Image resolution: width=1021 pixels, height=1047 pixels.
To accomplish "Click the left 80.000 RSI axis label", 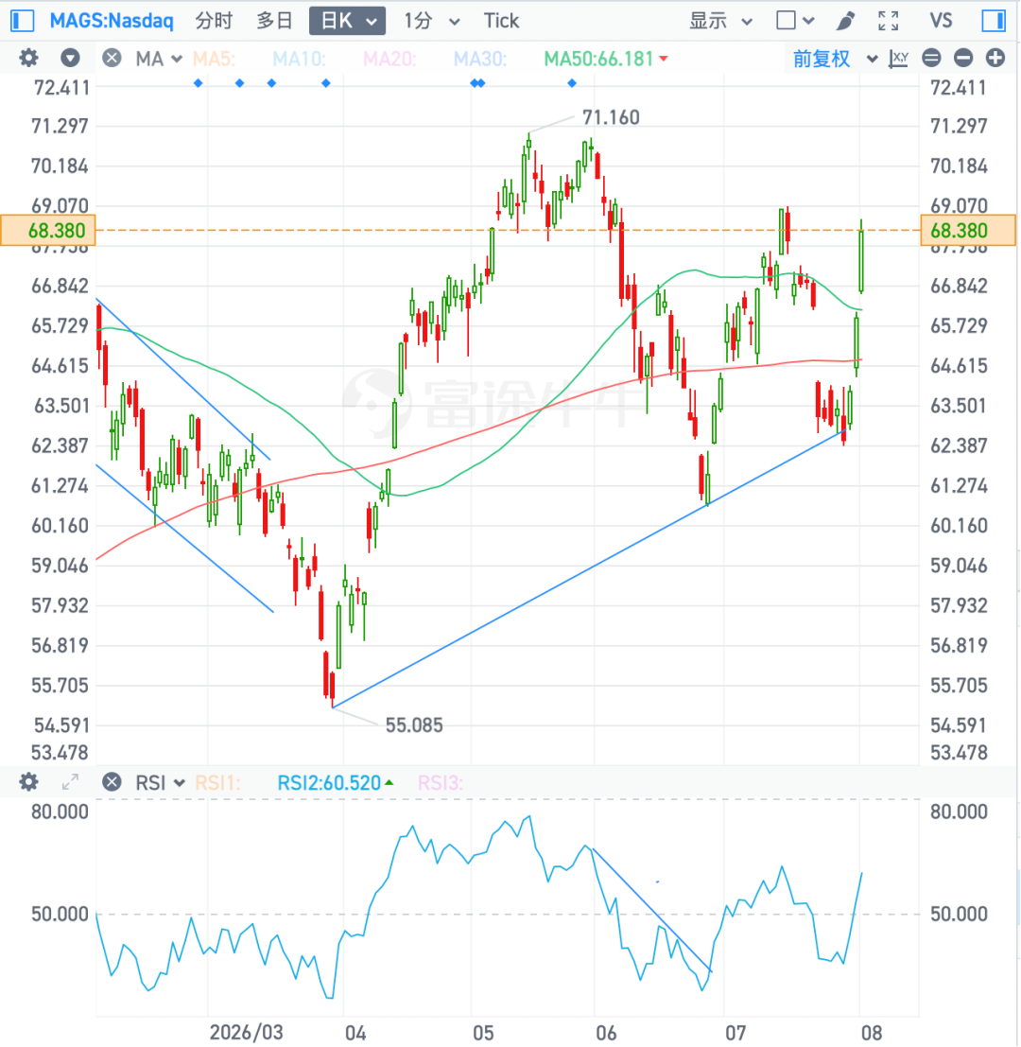I will [x=60, y=811].
